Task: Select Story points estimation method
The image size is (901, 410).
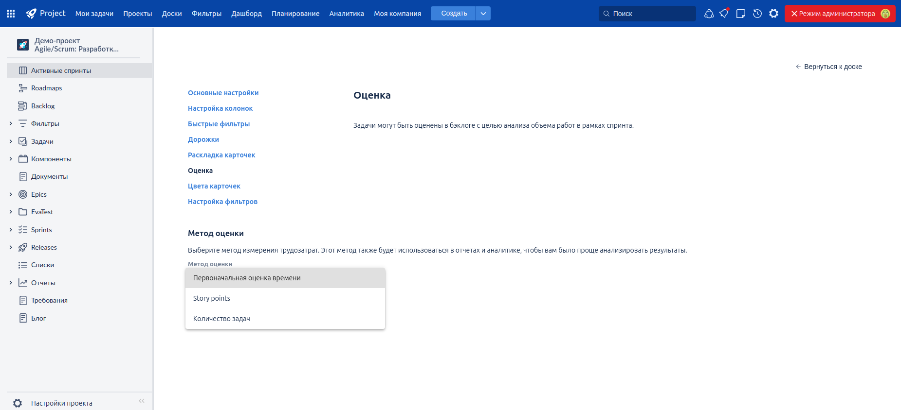Action: [212, 298]
